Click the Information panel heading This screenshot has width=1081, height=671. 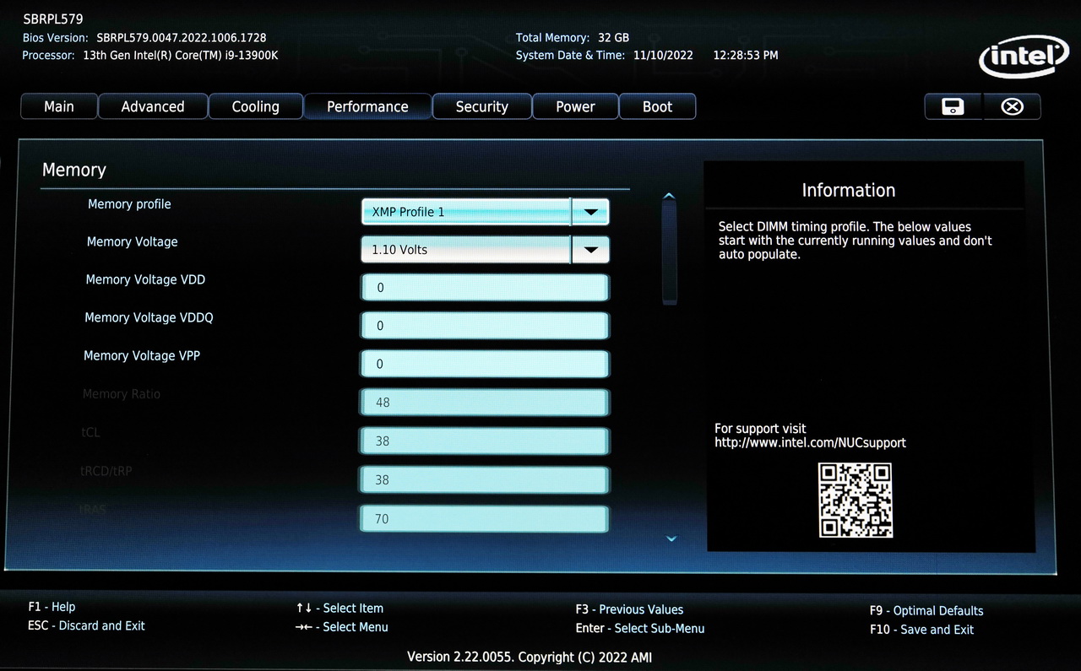click(849, 190)
